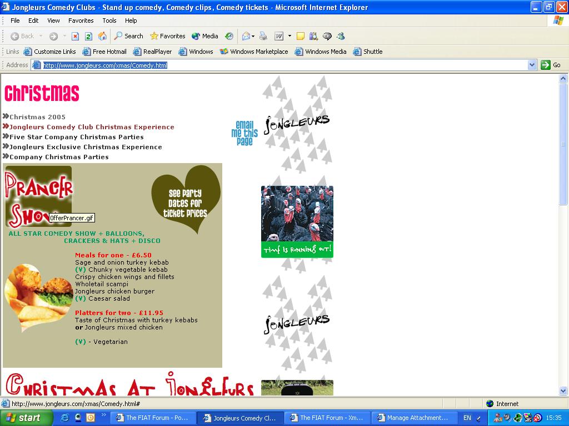Viewport: 569px width, 426px height.
Task: Click the webcam Quick Launch icon
Action: pos(78,418)
